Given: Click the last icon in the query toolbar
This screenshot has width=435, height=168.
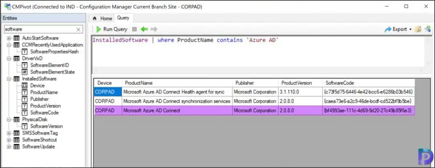Looking at the screenshot, I should tap(428, 29).
